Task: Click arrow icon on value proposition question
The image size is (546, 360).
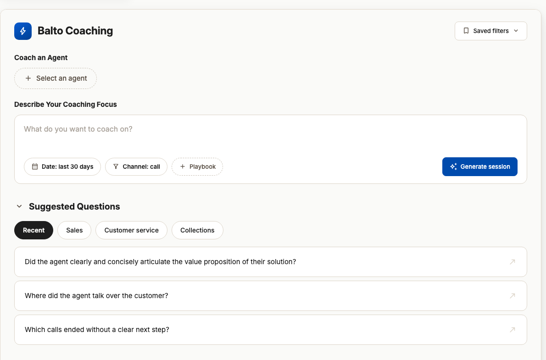Action: [512, 262]
